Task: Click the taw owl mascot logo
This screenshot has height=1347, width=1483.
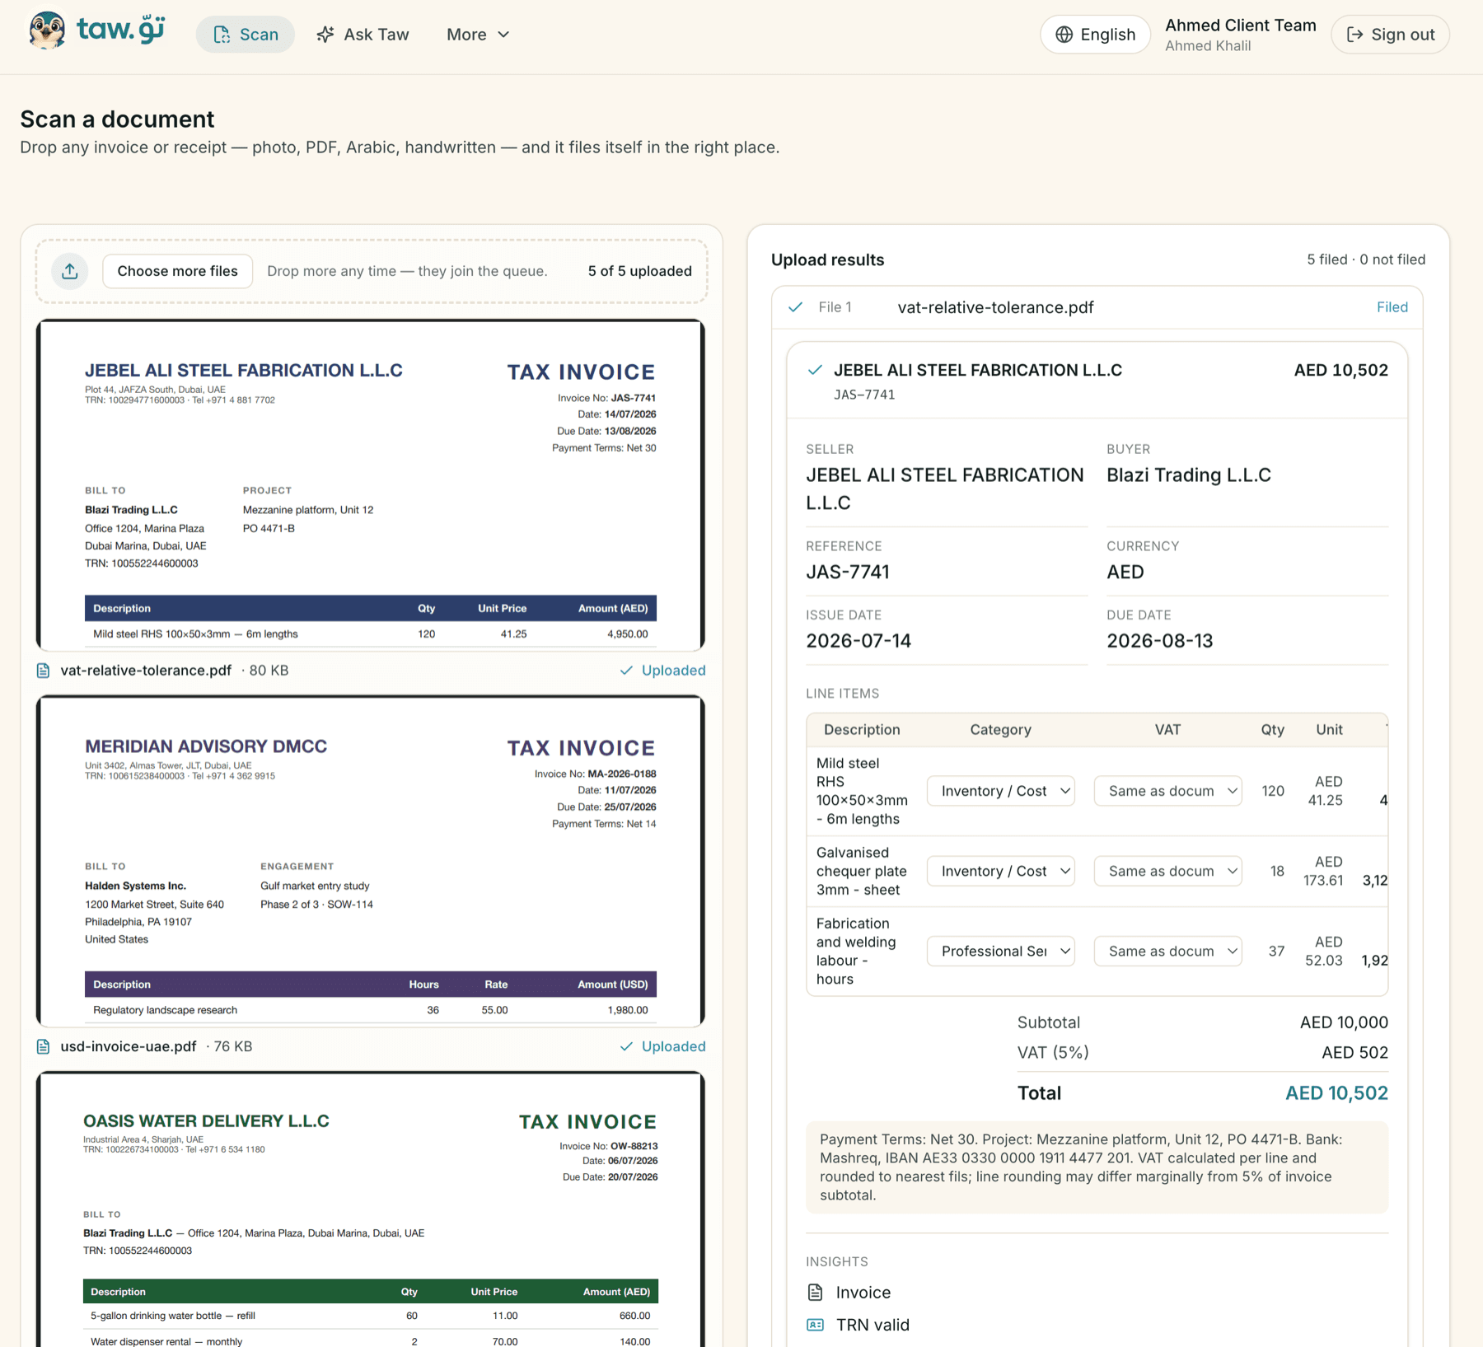Action: (x=47, y=31)
